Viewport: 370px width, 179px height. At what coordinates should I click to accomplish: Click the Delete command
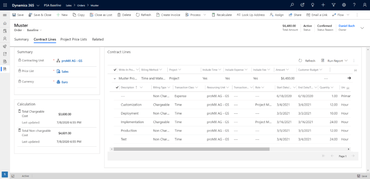pyautogui.click(x=124, y=15)
